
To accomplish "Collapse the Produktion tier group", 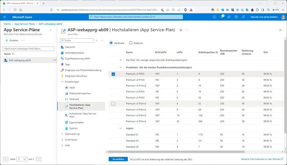I will pos(121,67).
